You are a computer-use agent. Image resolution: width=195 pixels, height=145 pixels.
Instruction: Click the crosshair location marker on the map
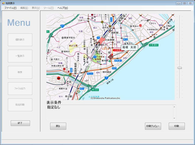(x=110, y=57)
